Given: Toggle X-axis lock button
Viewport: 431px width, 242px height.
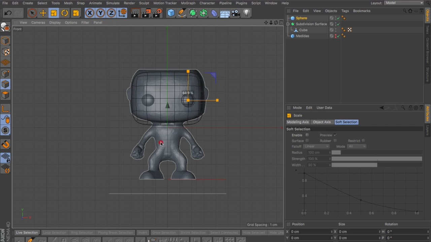Looking at the screenshot, I should pyautogui.click(x=90, y=13).
